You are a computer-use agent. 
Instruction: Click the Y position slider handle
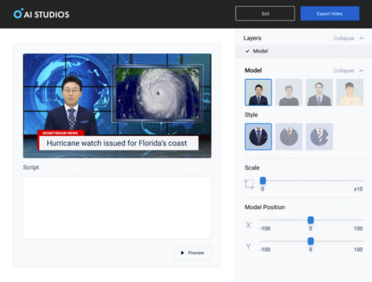click(310, 241)
